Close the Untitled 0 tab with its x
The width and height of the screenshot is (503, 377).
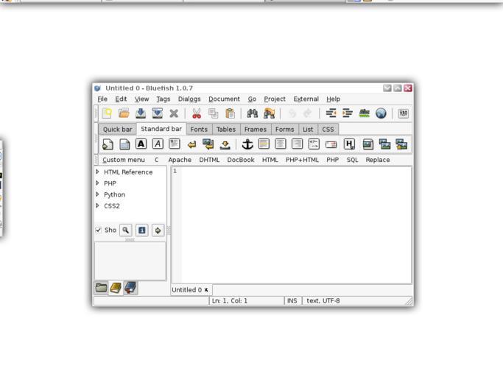click(x=206, y=289)
